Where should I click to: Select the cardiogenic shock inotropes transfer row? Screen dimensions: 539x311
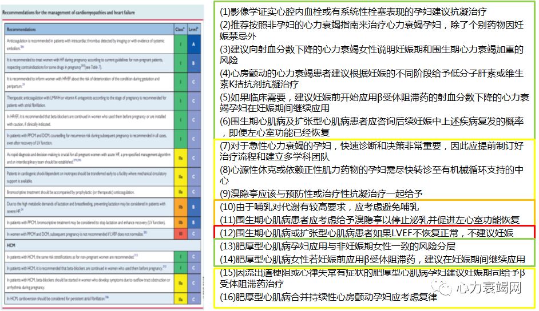coord(102,176)
